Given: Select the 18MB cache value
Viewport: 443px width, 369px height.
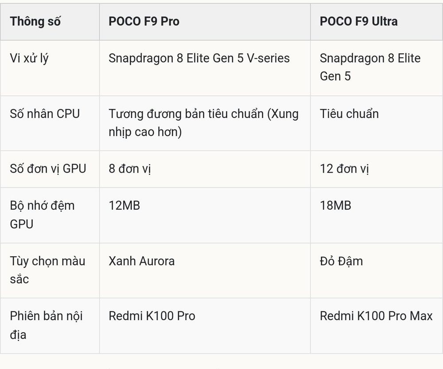Looking at the screenshot, I should pyautogui.click(x=335, y=205).
